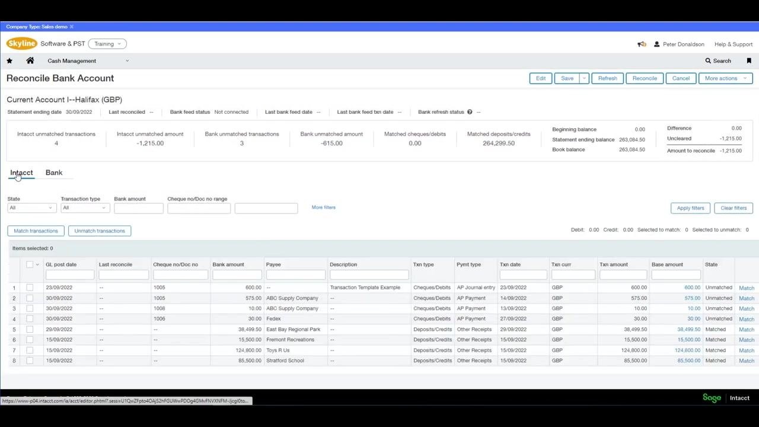Click the Bank amount filter field above the table
This screenshot has width=759, height=427.
click(139, 208)
